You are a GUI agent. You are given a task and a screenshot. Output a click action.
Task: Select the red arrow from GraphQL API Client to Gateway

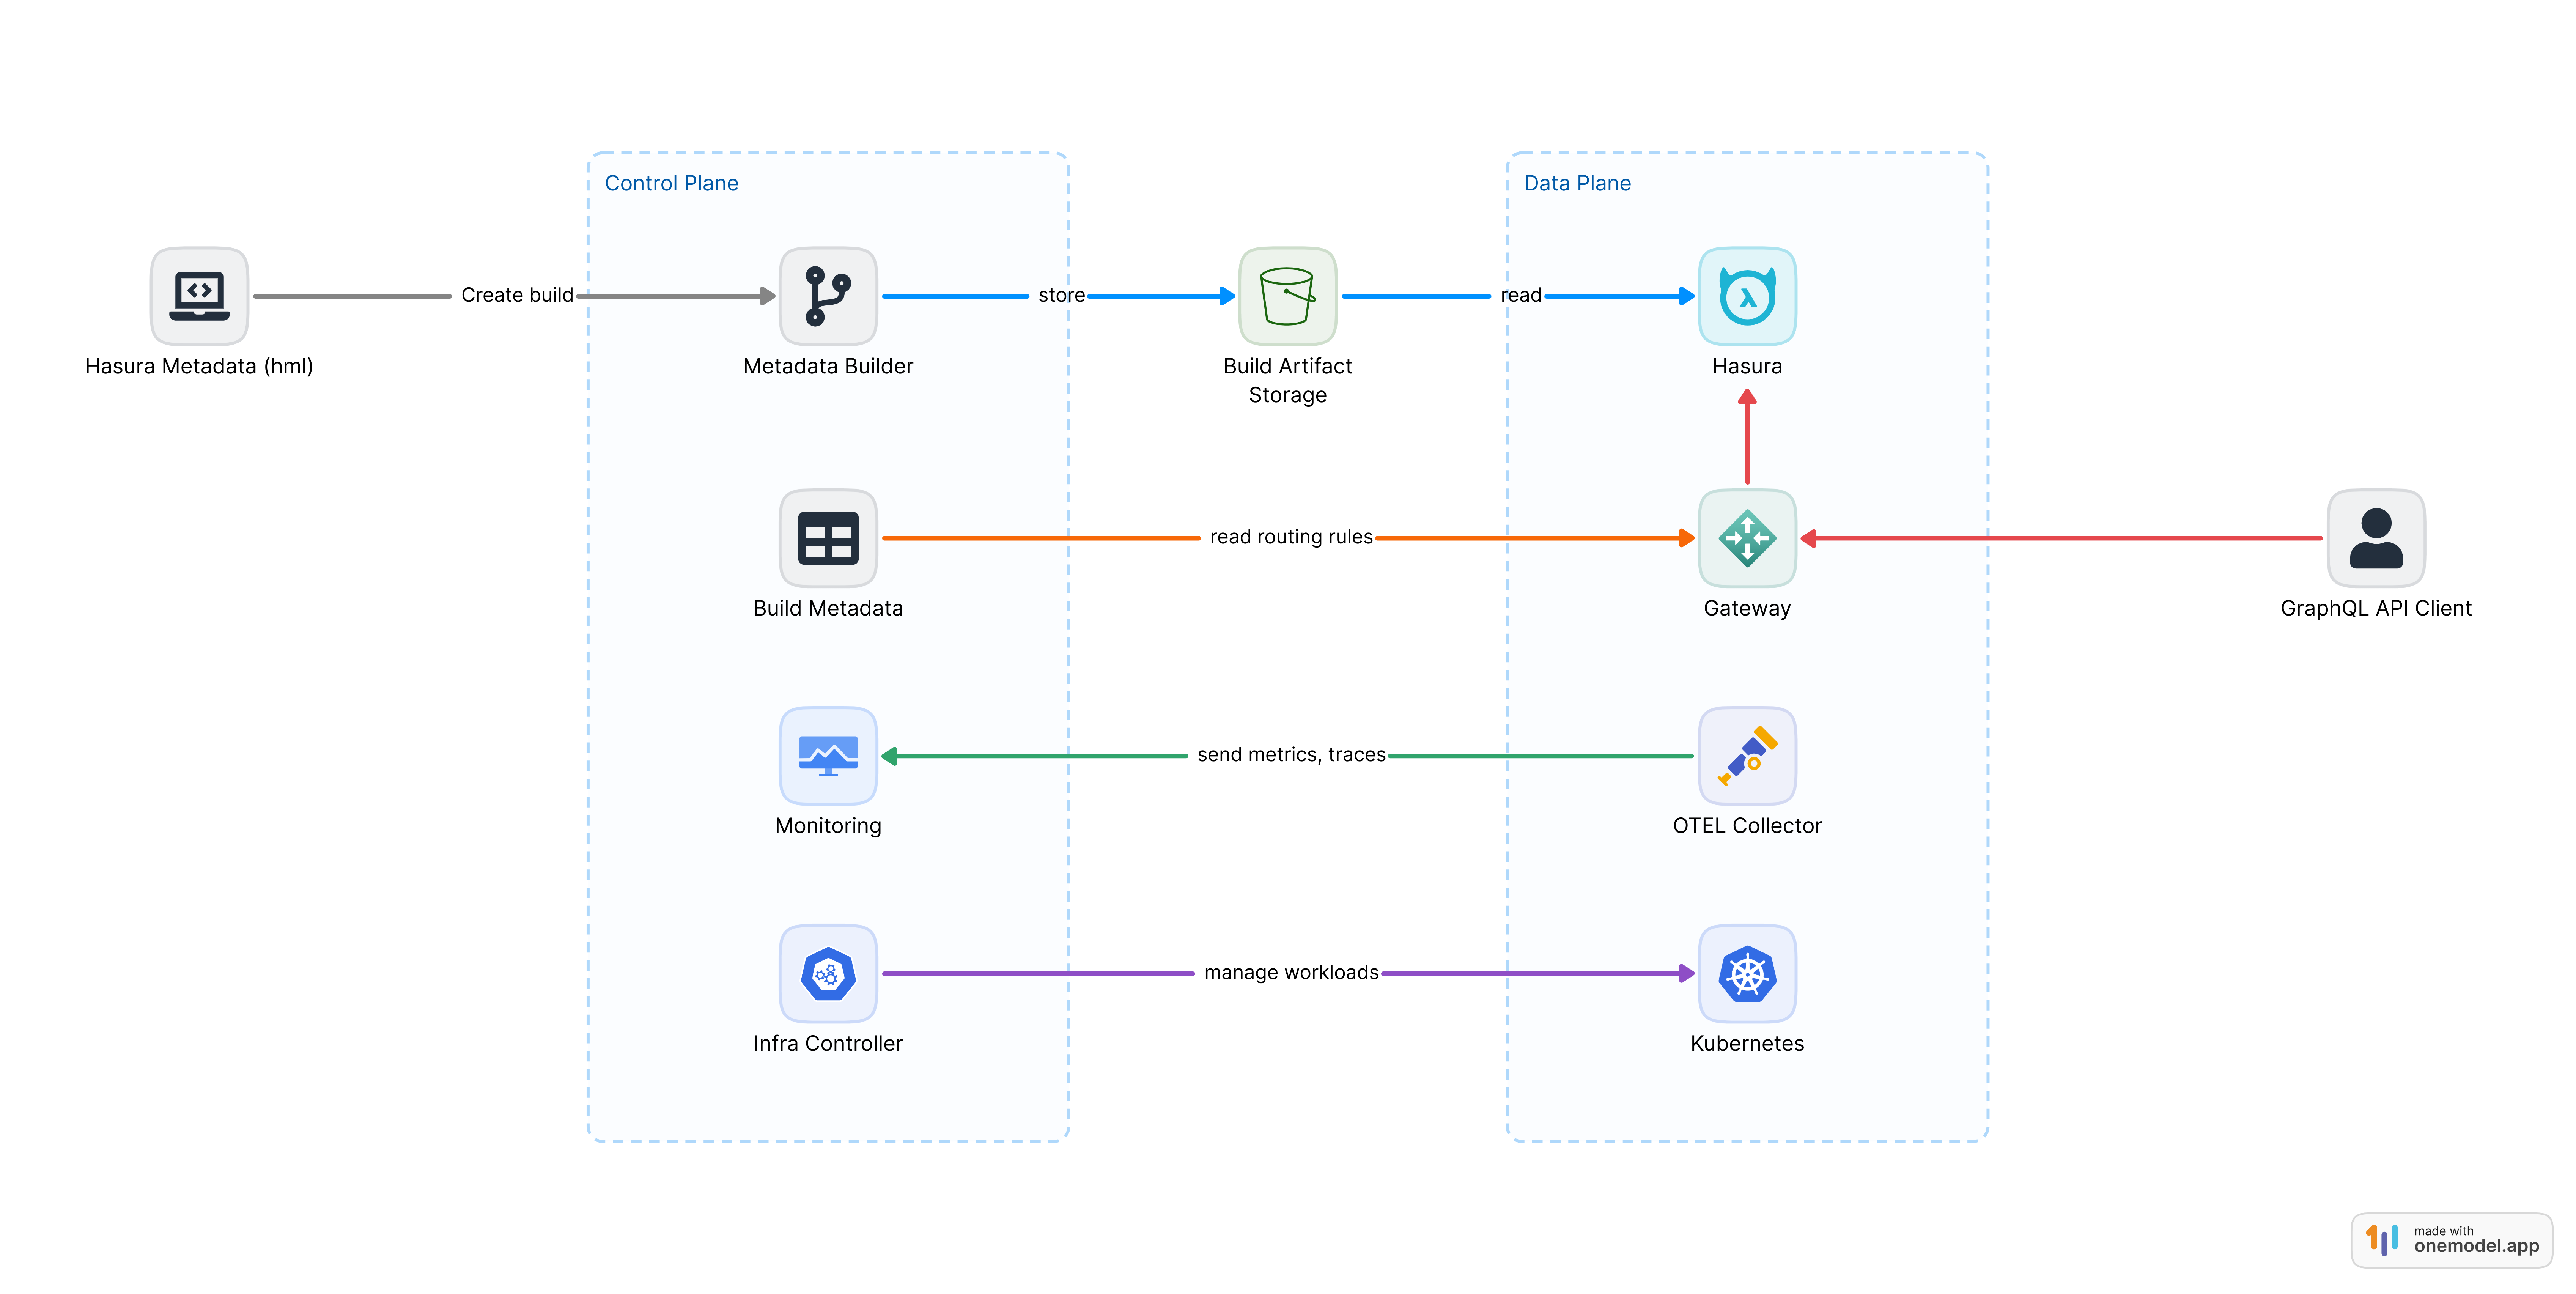tap(2061, 538)
